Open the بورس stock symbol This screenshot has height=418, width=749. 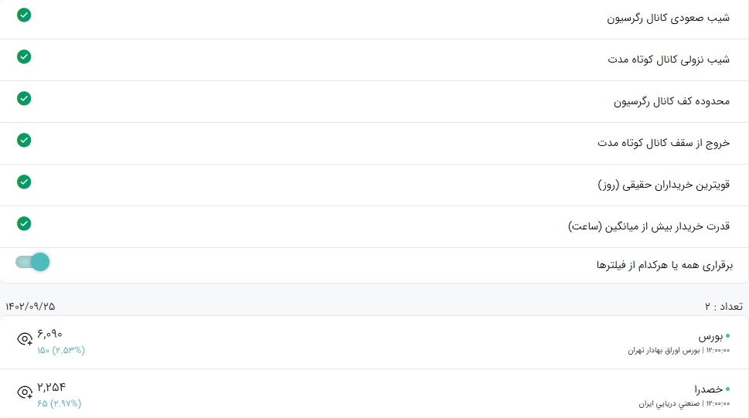(710, 336)
